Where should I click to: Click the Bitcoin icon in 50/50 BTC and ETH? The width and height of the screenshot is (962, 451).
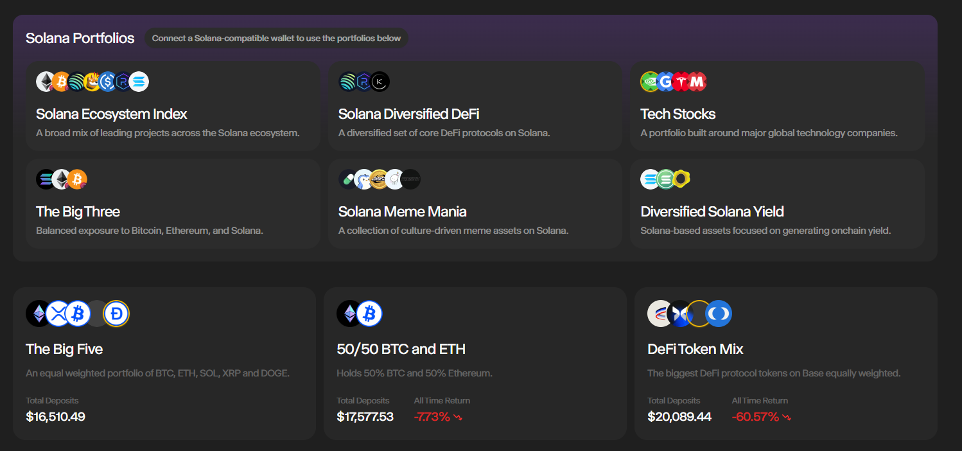click(369, 314)
